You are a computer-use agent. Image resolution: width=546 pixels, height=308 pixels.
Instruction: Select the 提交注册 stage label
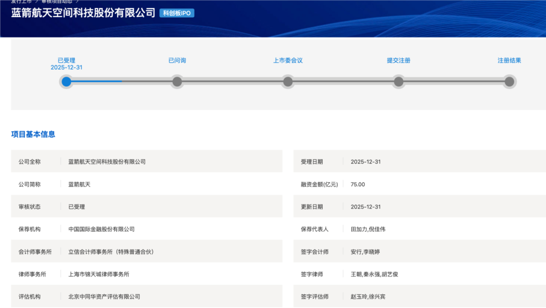[x=399, y=61]
